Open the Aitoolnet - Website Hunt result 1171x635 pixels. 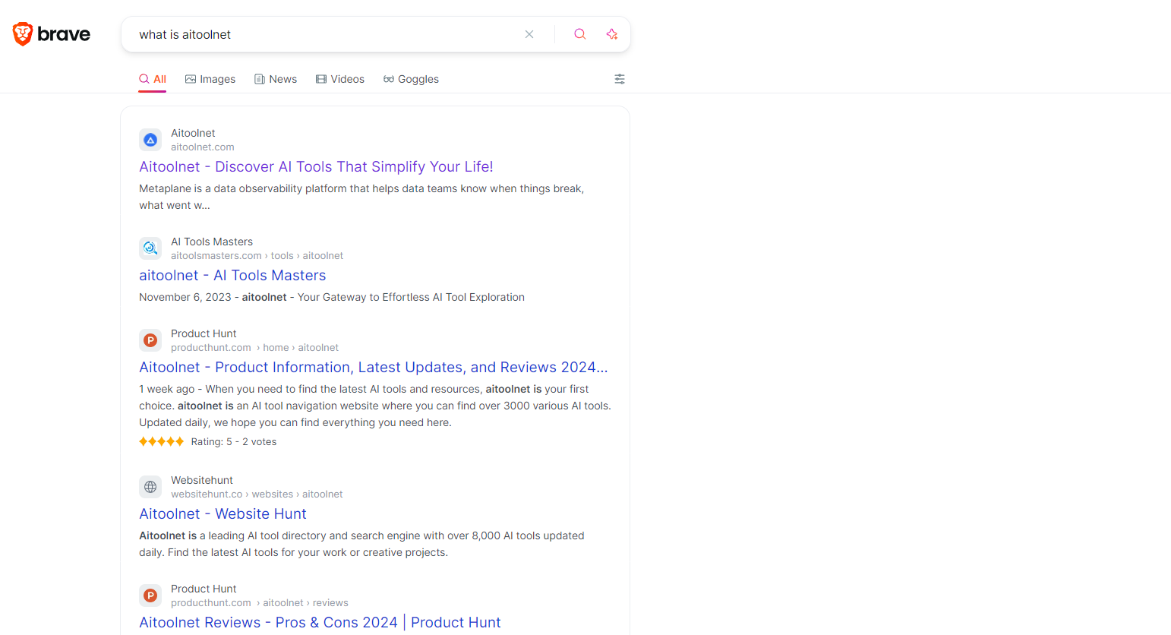[223, 513]
